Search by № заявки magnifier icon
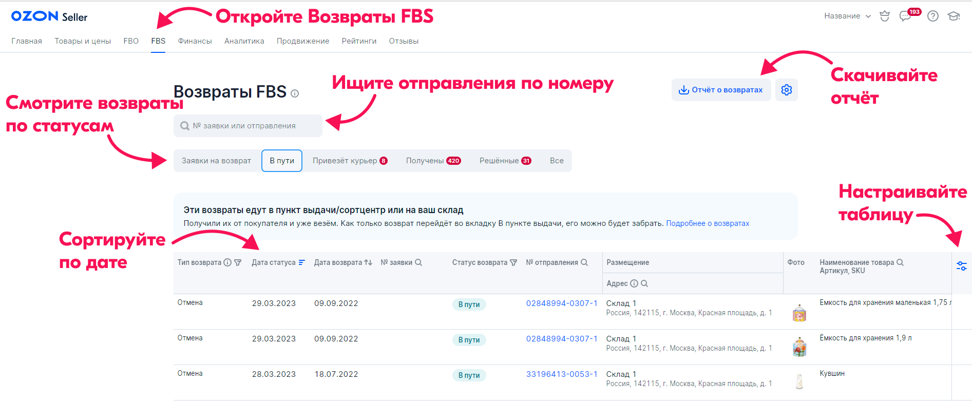 coord(418,262)
